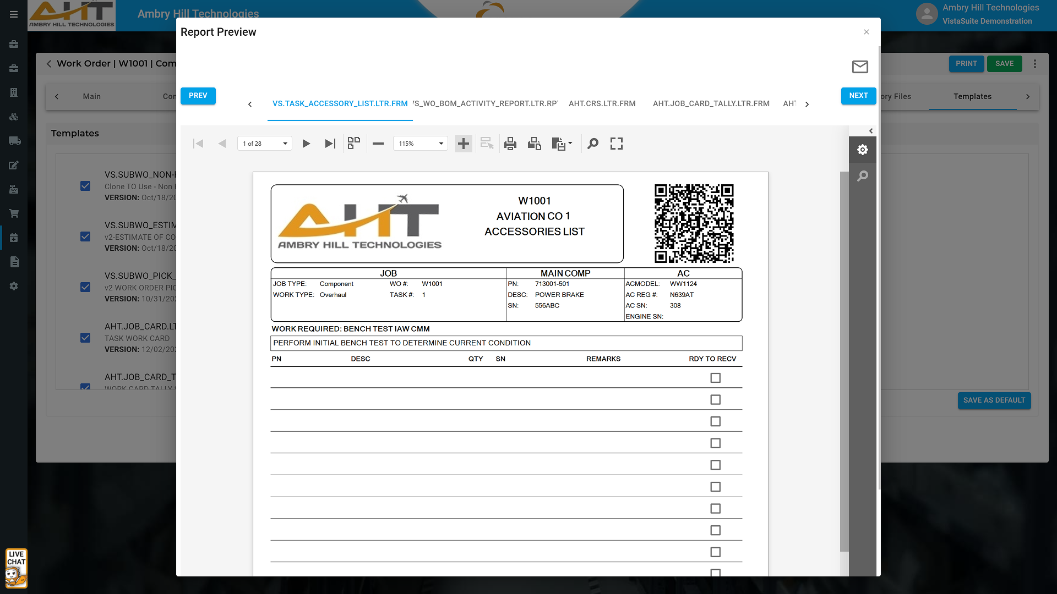Click the NEXT button
Screen dimensions: 1057x594
[858, 95]
